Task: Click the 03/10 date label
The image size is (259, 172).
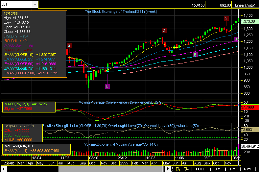Action: (94, 158)
